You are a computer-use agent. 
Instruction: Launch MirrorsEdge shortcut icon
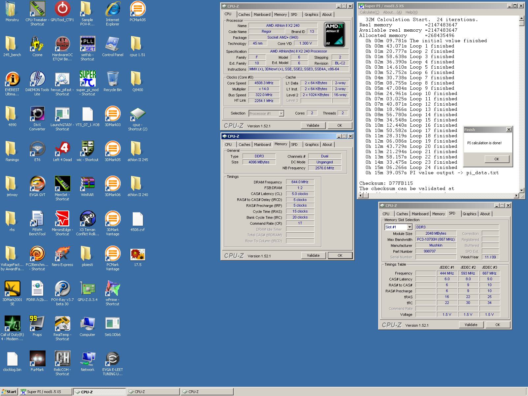pos(62,219)
